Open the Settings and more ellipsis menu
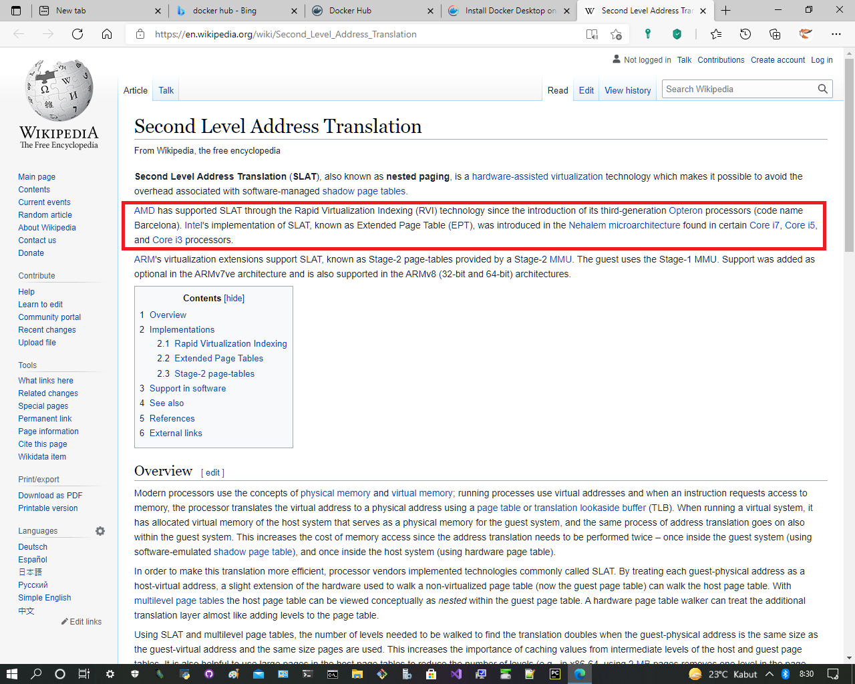The image size is (855, 684). [x=836, y=34]
